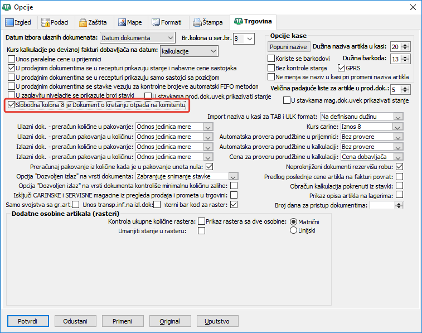This screenshot has width=422, height=333.
Task: Click the Potvrdi button
Action: 28,321
